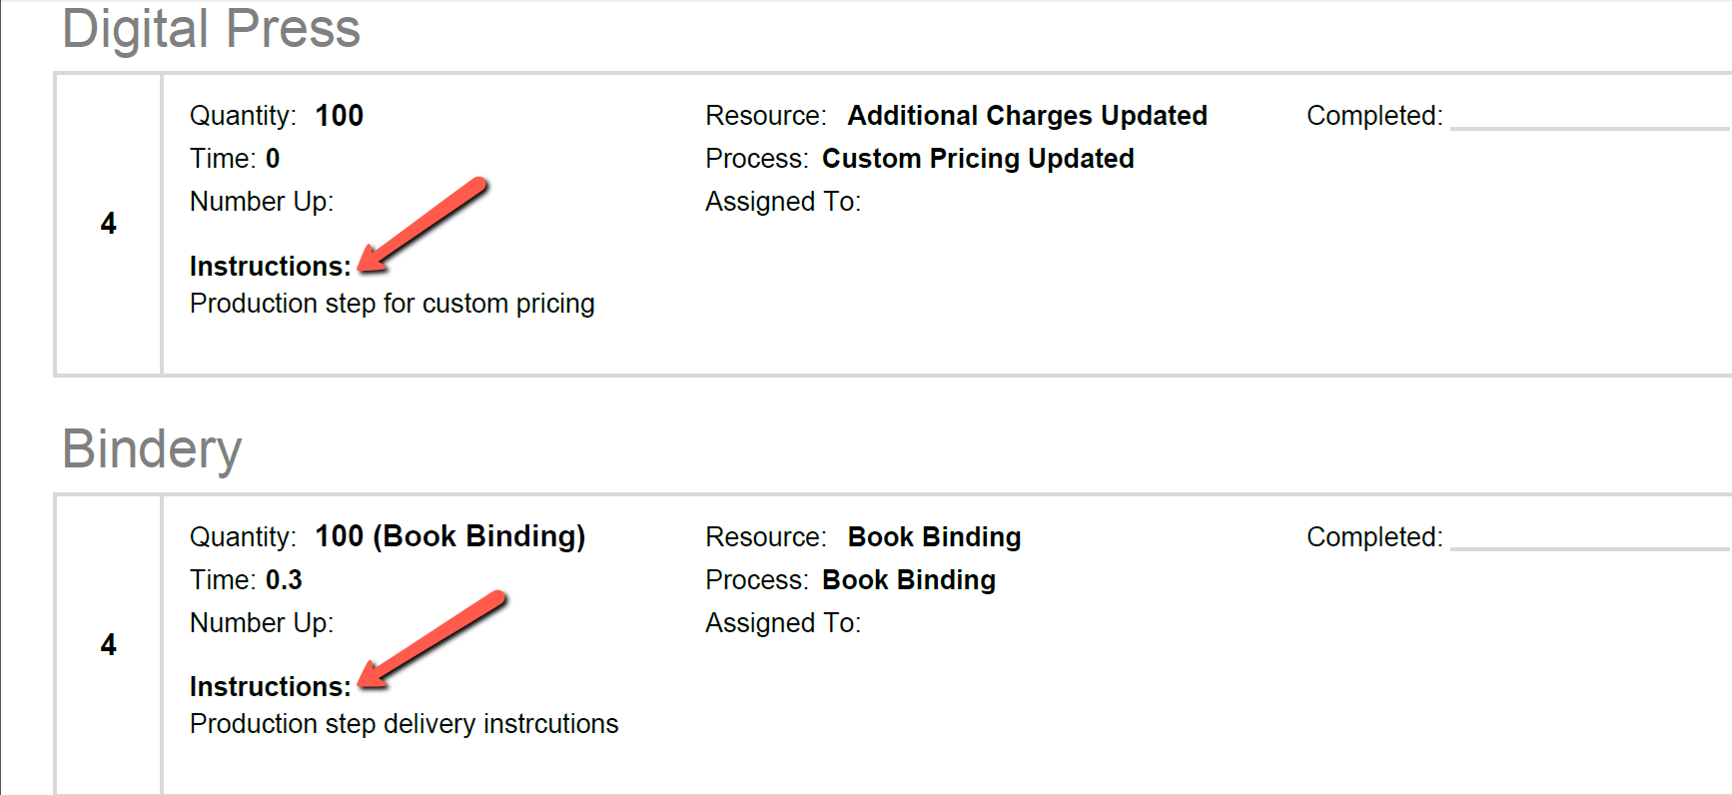
Task: Click the Book Binding resource value
Action: coord(935,537)
